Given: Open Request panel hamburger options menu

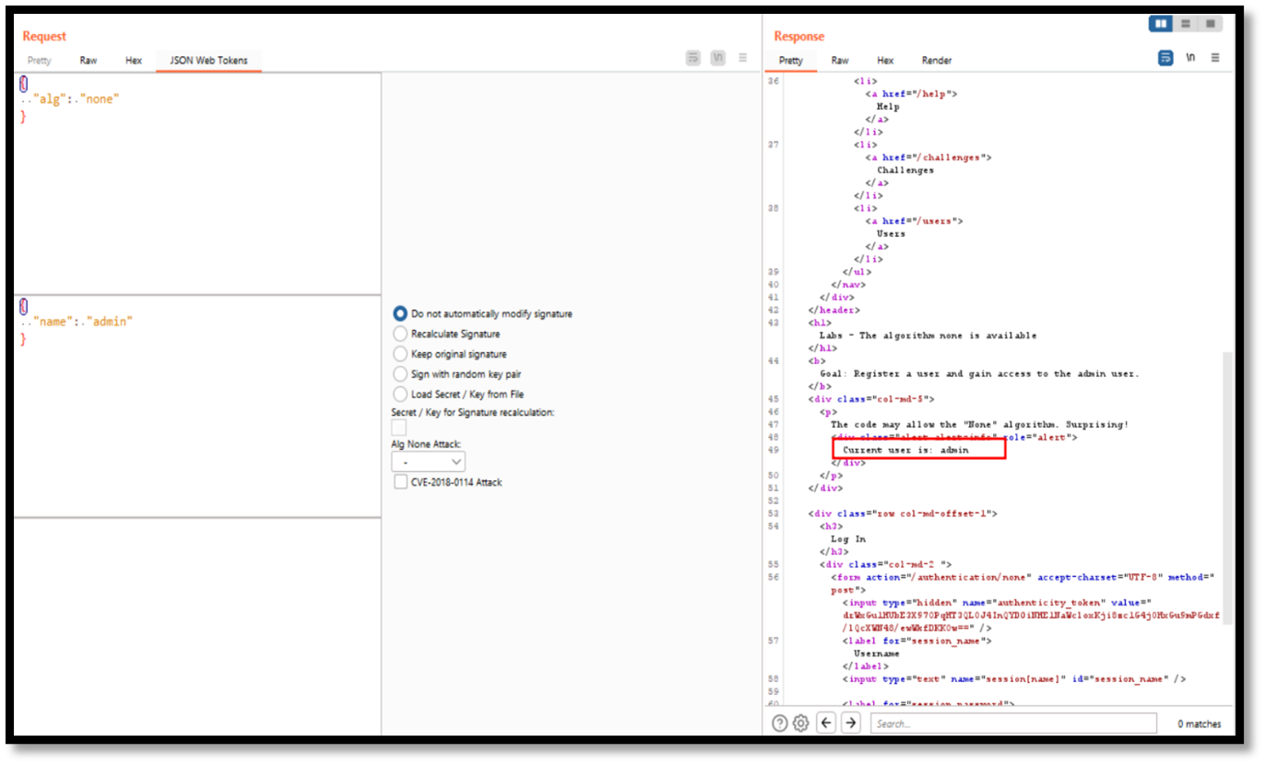Looking at the screenshot, I should pos(742,58).
